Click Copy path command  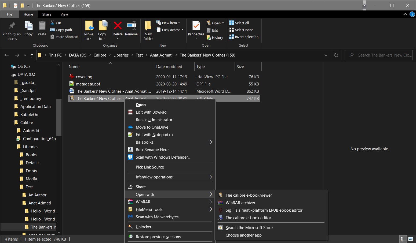point(61,30)
